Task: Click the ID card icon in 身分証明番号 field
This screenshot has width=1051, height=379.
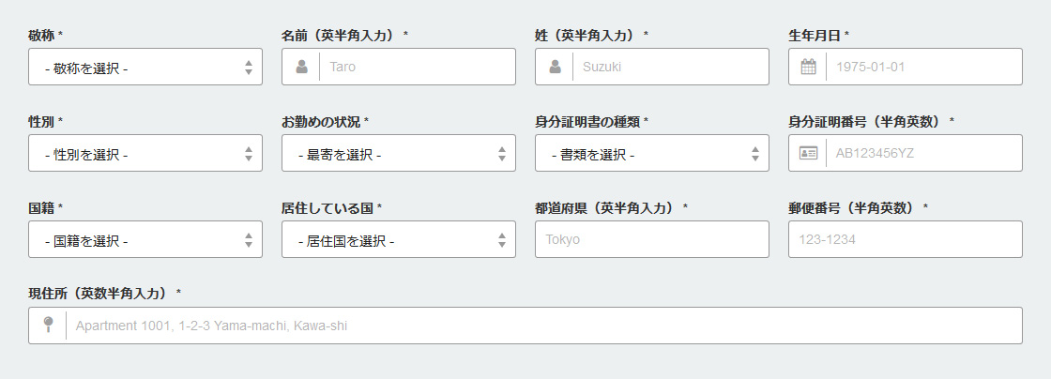Action: pyautogui.click(x=808, y=153)
